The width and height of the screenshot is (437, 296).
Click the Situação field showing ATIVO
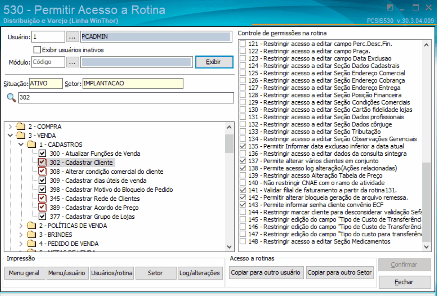click(x=46, y=84)
